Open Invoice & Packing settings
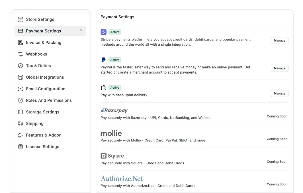The height and width of the screenshot is (193, 303). (44, 42)
